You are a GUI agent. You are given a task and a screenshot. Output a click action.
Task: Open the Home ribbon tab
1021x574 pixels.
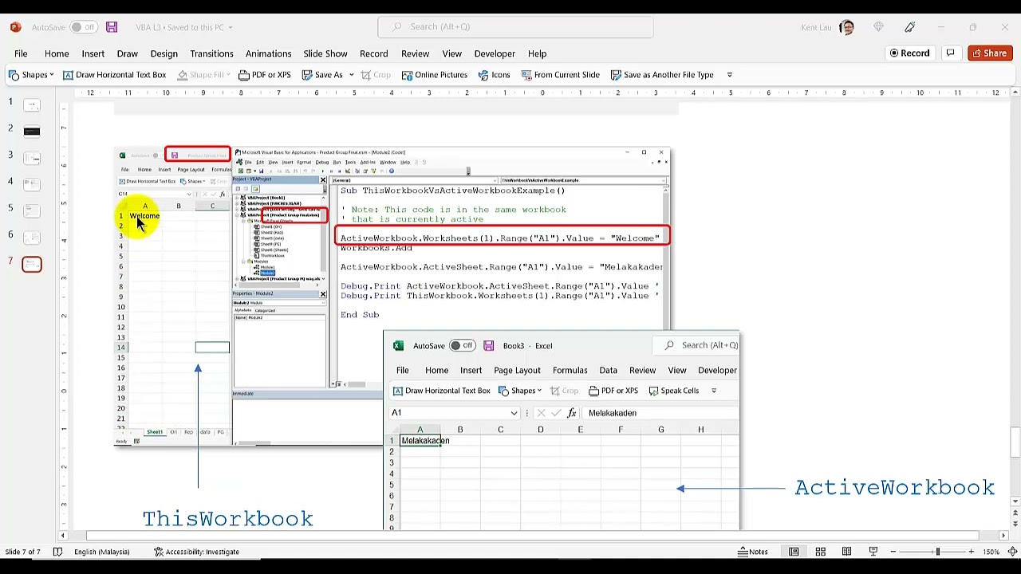point(57,53)
